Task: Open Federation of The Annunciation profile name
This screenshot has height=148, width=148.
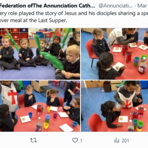Action: coord(47,6)
